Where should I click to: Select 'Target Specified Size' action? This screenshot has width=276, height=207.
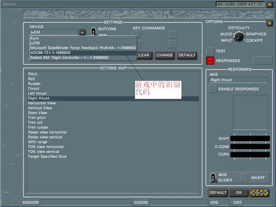[113, 157]
